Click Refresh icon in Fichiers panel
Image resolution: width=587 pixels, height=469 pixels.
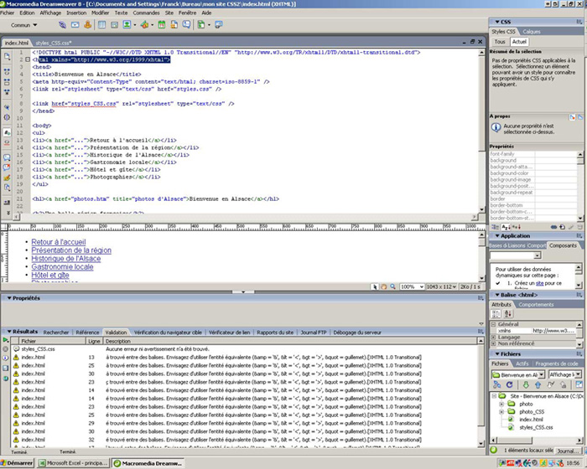509,384
